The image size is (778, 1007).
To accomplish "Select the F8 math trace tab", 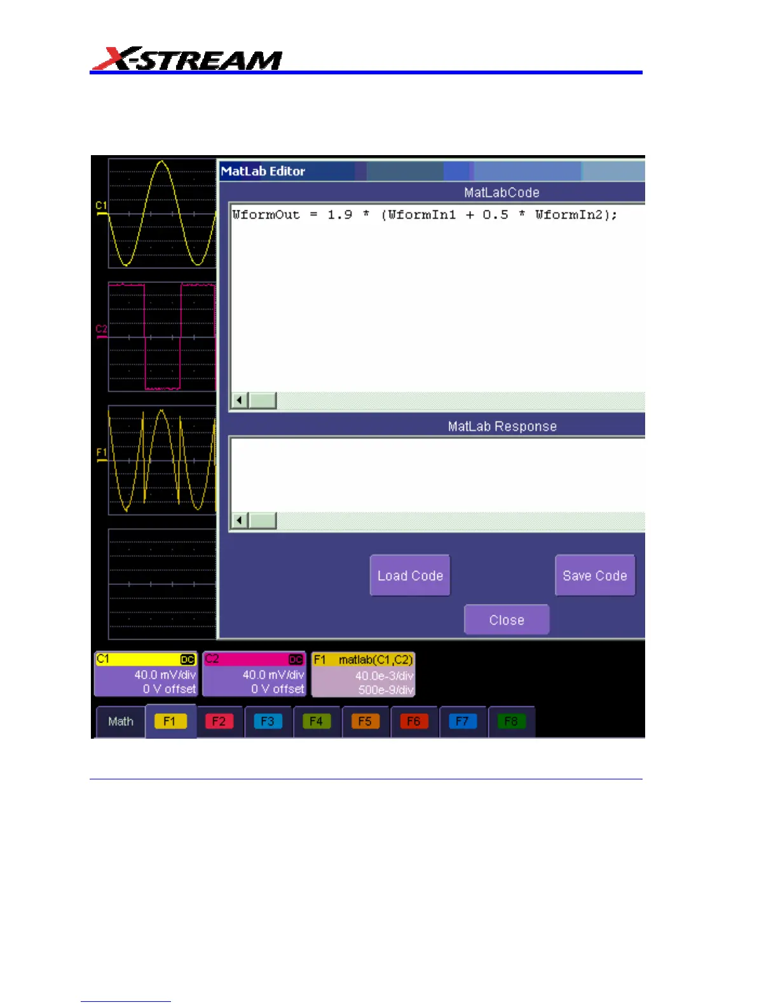I will click(511, 722).
